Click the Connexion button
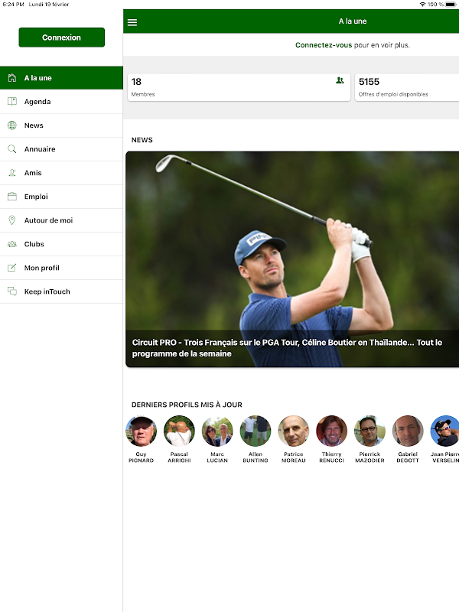This screenshot has width=459, height=612. pyautogui.click(x=62, y=37)
